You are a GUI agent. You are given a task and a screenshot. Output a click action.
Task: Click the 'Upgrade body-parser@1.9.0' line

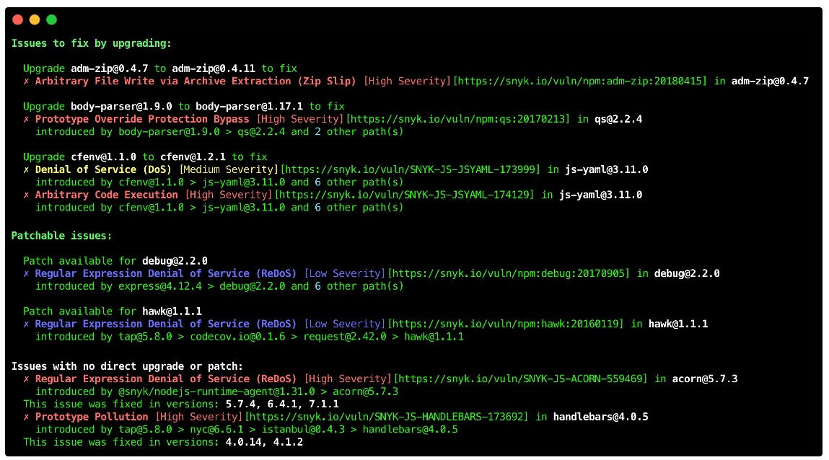pyautogui.click(x=184, y=107)
